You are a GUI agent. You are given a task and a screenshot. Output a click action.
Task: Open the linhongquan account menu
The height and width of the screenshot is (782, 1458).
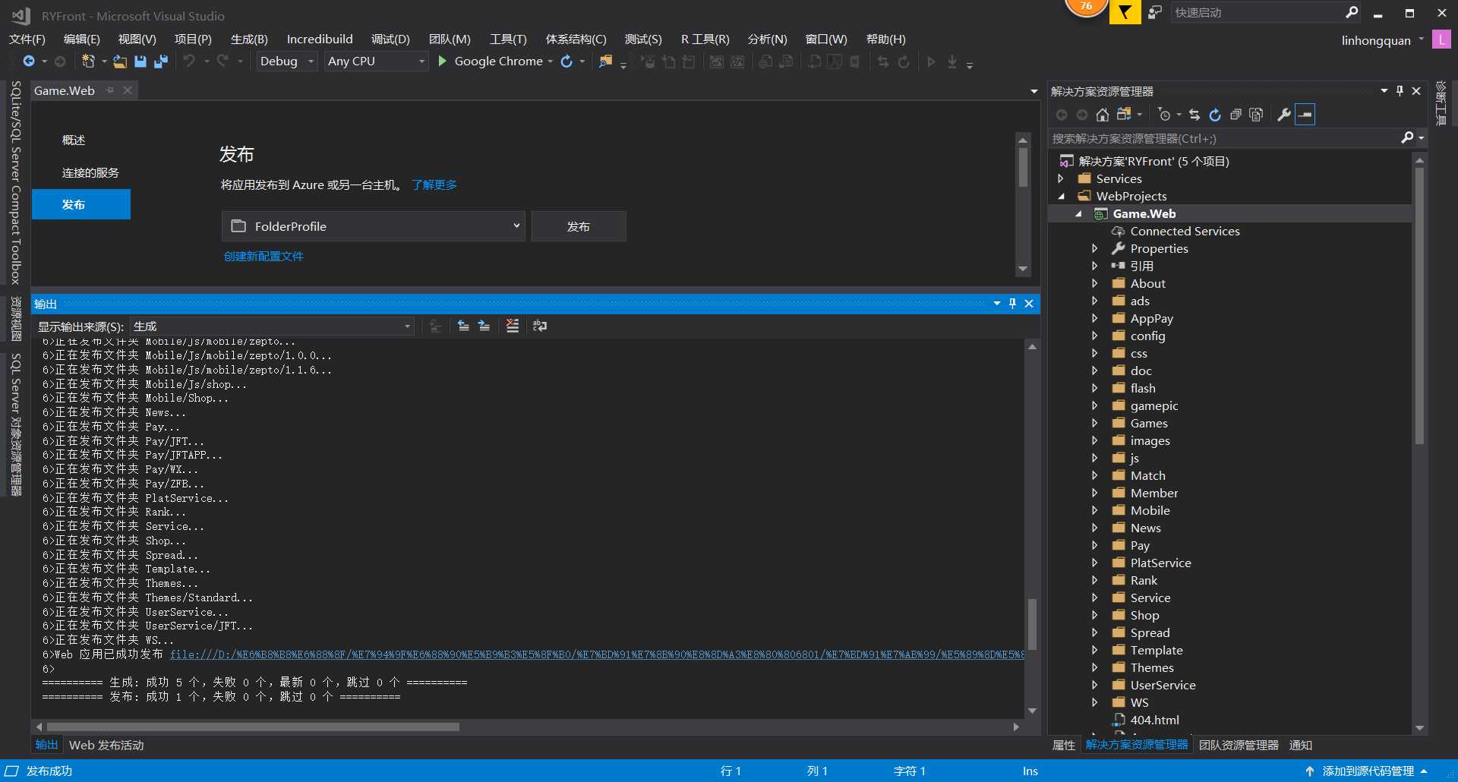pyautogui.click(x=1382, y=40)
